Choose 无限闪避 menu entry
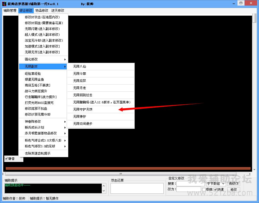This screenshot has height=203, width=259. pos(43,29)
